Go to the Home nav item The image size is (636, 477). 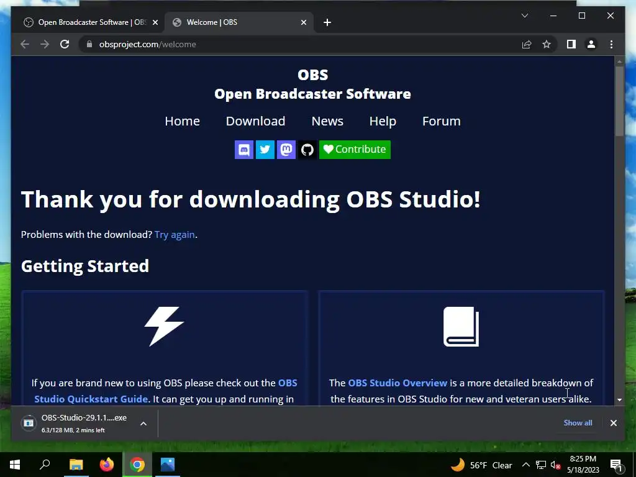click(x=182, y=121)
